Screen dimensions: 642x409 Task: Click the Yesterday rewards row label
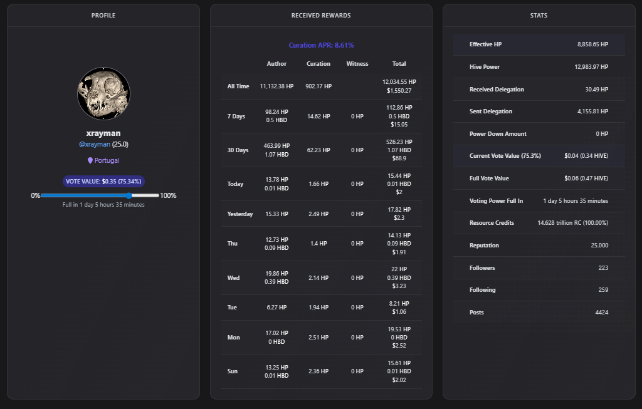click(x=240, y=214)
